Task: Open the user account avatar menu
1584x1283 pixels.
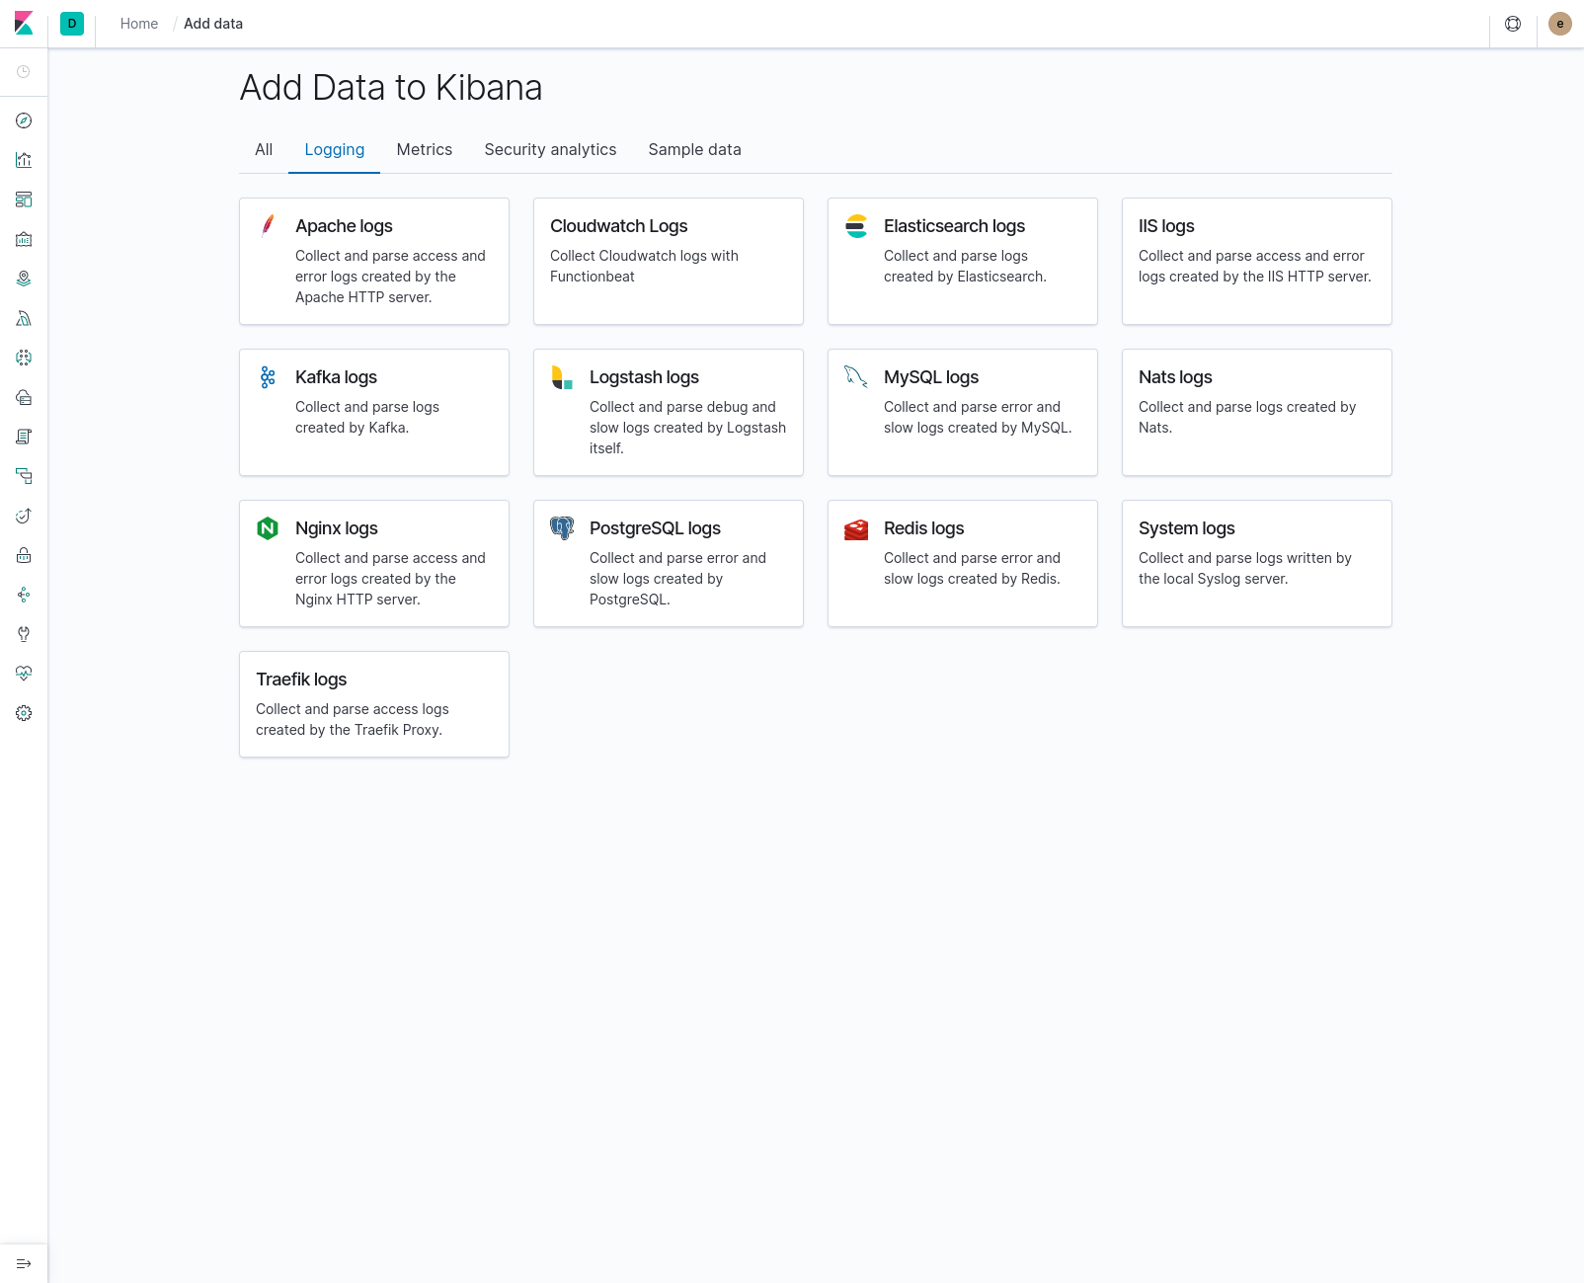Action: click(x=1559, y=23)
